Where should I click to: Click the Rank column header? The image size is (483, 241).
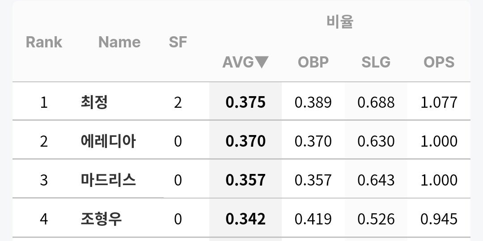point(44,42)
